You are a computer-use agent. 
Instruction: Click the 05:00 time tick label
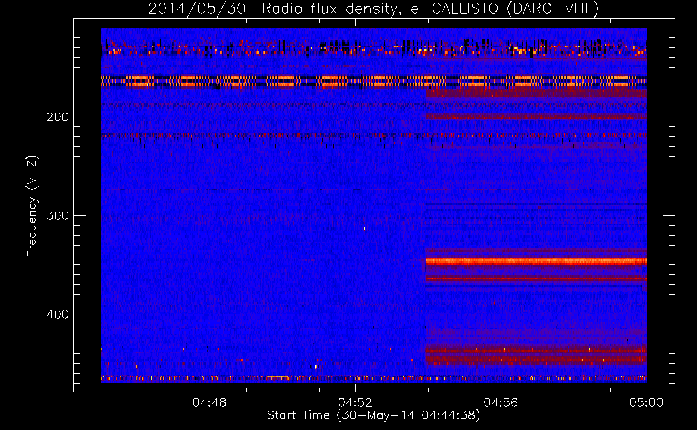pyautogui.click(x=646, y=403)
